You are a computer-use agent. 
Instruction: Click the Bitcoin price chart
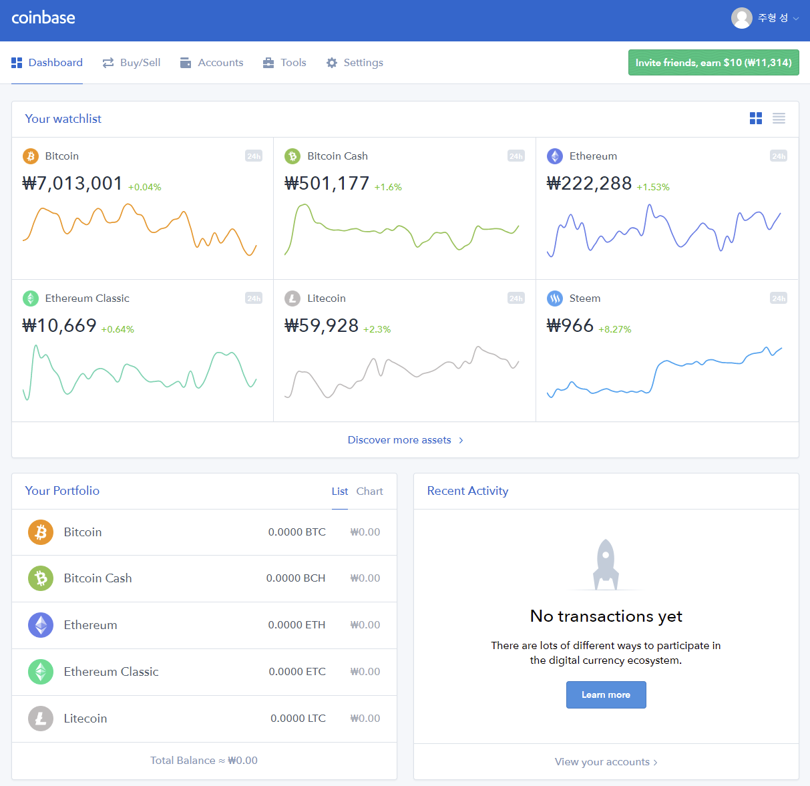tap(140, 230)
